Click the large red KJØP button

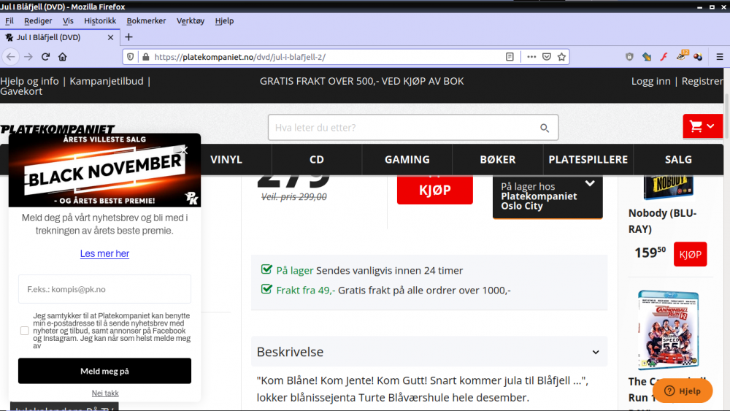click(x=435, y=190)
